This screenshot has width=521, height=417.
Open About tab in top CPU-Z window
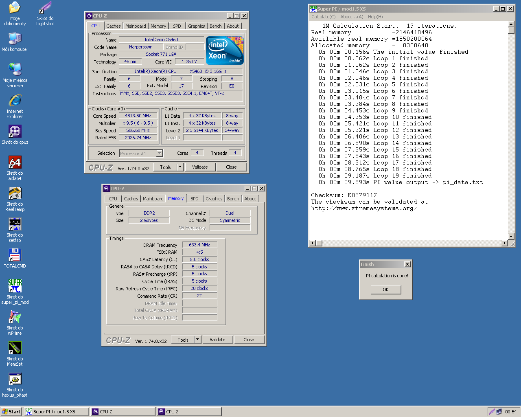click(233, 26)
